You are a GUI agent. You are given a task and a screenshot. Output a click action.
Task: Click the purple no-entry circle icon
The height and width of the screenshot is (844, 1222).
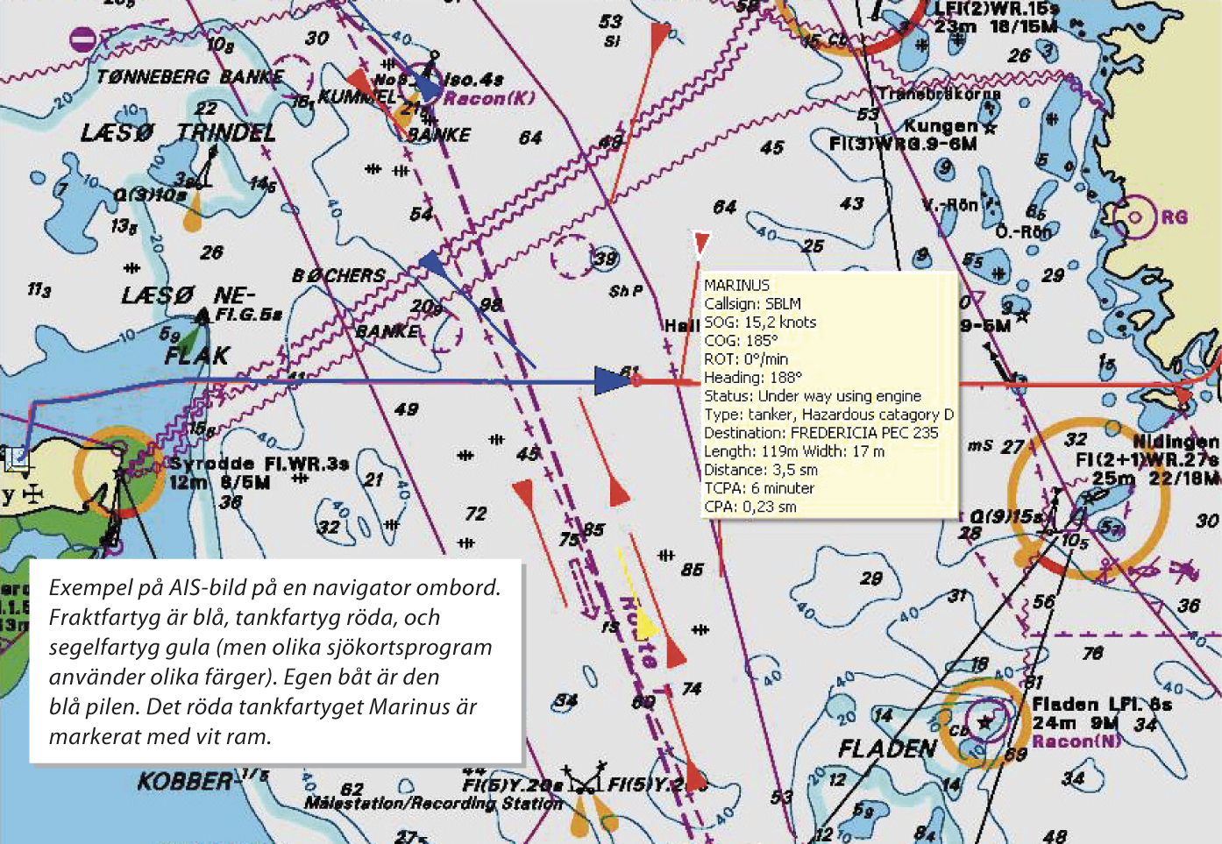(x=82, y=39)
